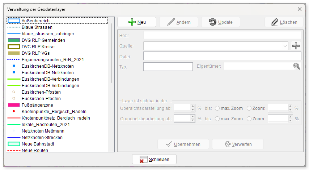Click the gray plus icon beside Quelle

[296, 46]
